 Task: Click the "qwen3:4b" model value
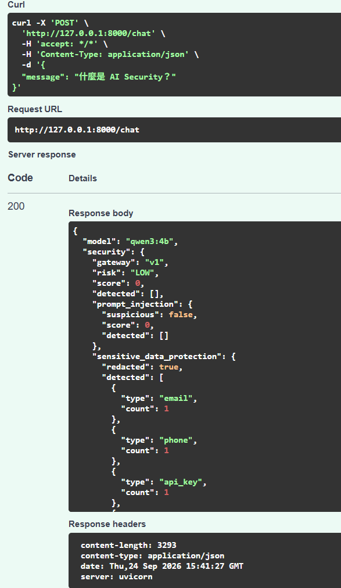(149, 242)
